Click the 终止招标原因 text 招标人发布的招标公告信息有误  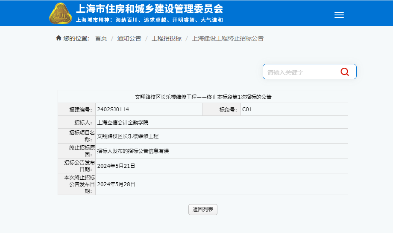[x=133, y=151]
